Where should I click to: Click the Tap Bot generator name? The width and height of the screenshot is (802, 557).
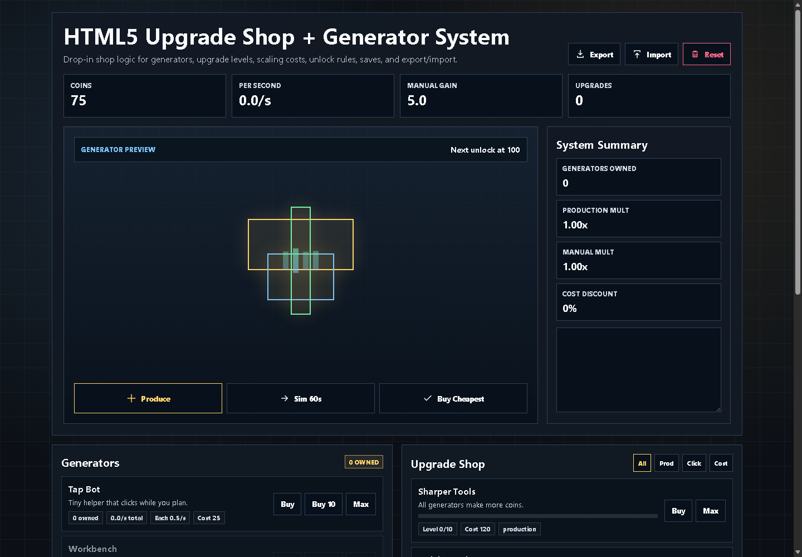[x=84, y=490]
